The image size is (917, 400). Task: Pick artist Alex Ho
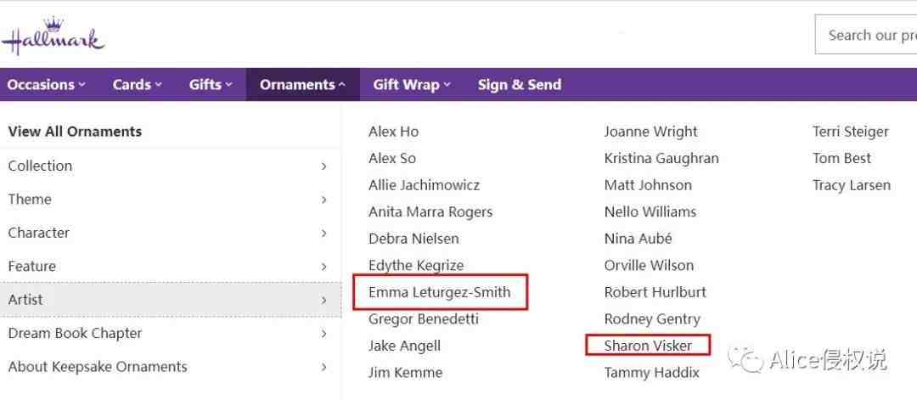(394, 132)
